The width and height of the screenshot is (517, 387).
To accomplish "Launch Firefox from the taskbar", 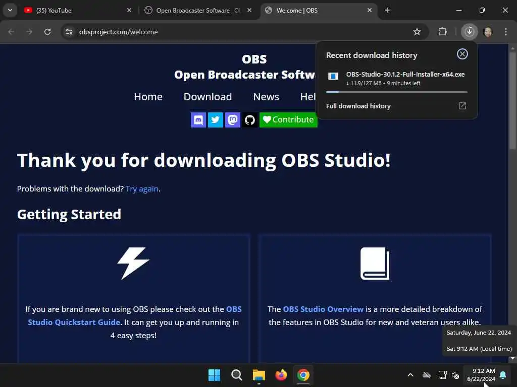I will (x=281, y=375).
